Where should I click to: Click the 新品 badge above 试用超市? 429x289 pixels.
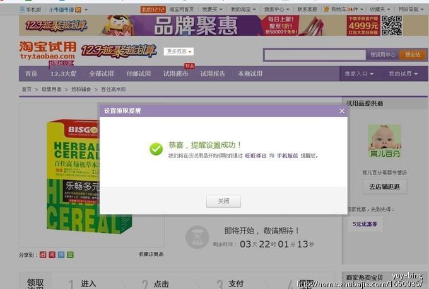pyautogui.click(x=189, y=66)
